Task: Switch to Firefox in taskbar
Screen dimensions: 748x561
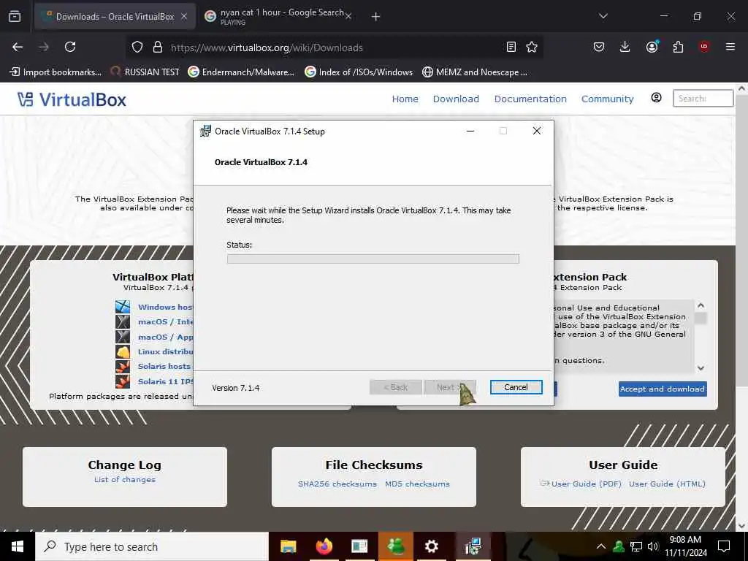Action: click(324, 546)
